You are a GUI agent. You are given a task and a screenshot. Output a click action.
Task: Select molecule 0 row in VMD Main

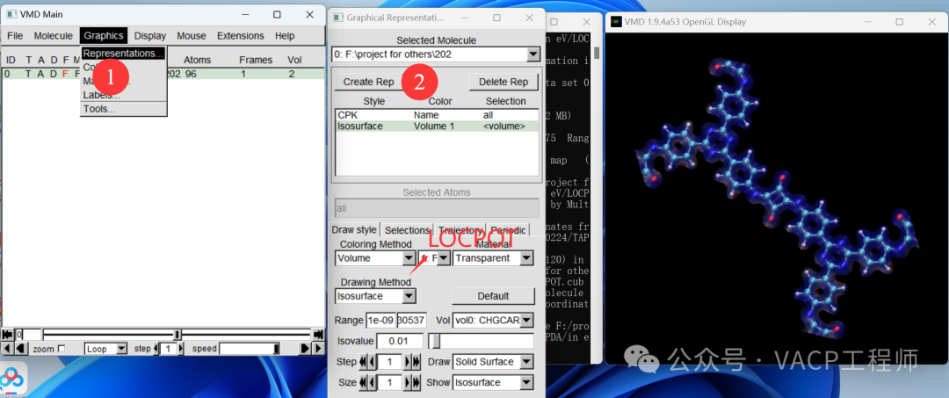163,74
